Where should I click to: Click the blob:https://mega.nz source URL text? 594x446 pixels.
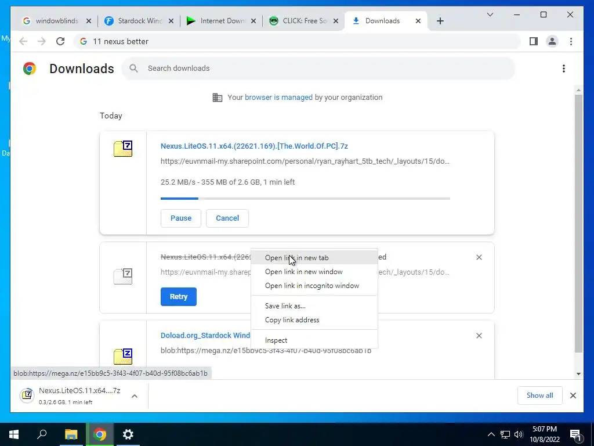(x=266, y=351)
